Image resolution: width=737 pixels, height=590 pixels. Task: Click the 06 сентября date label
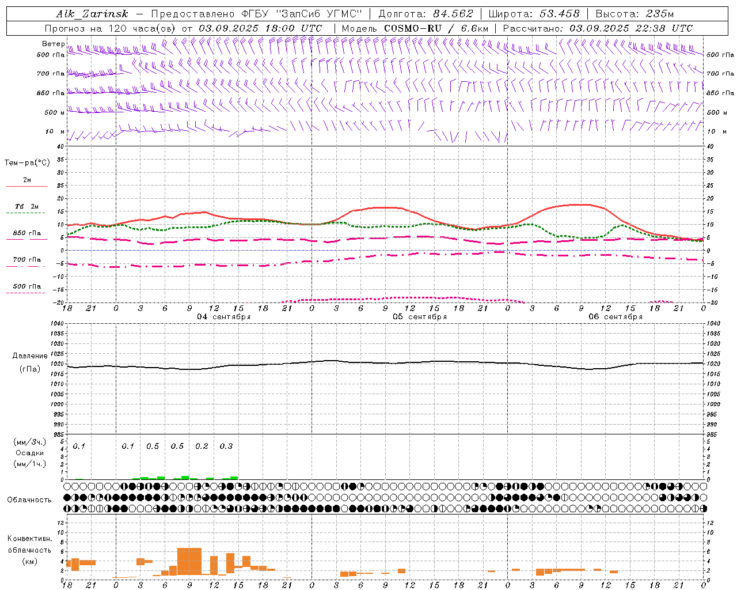(x=616, y=317)
